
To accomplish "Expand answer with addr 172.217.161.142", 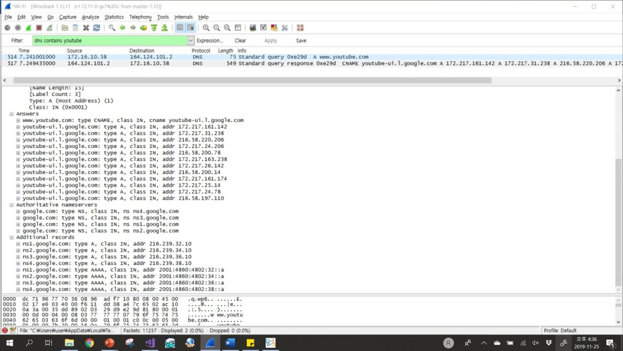I will click(x=18, y=127).
